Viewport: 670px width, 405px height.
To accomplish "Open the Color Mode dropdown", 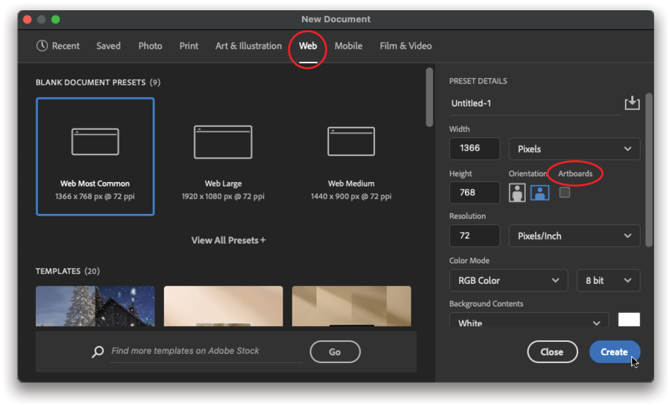I will pyautogui.click(x=508, y=280).
